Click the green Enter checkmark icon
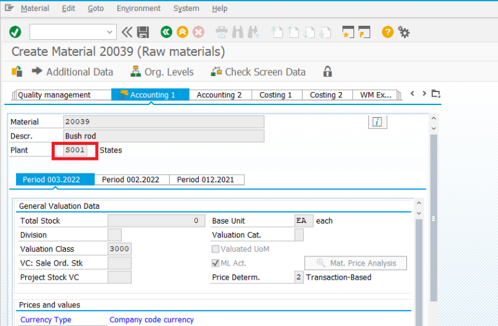498x326 pixels. click(15, 32)
